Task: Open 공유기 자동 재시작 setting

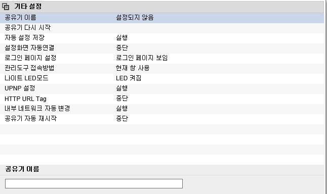Action: [162, 119]
